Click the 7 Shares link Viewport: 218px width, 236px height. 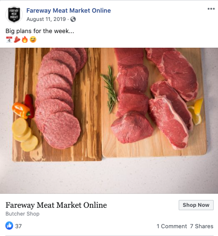[201, 226]
